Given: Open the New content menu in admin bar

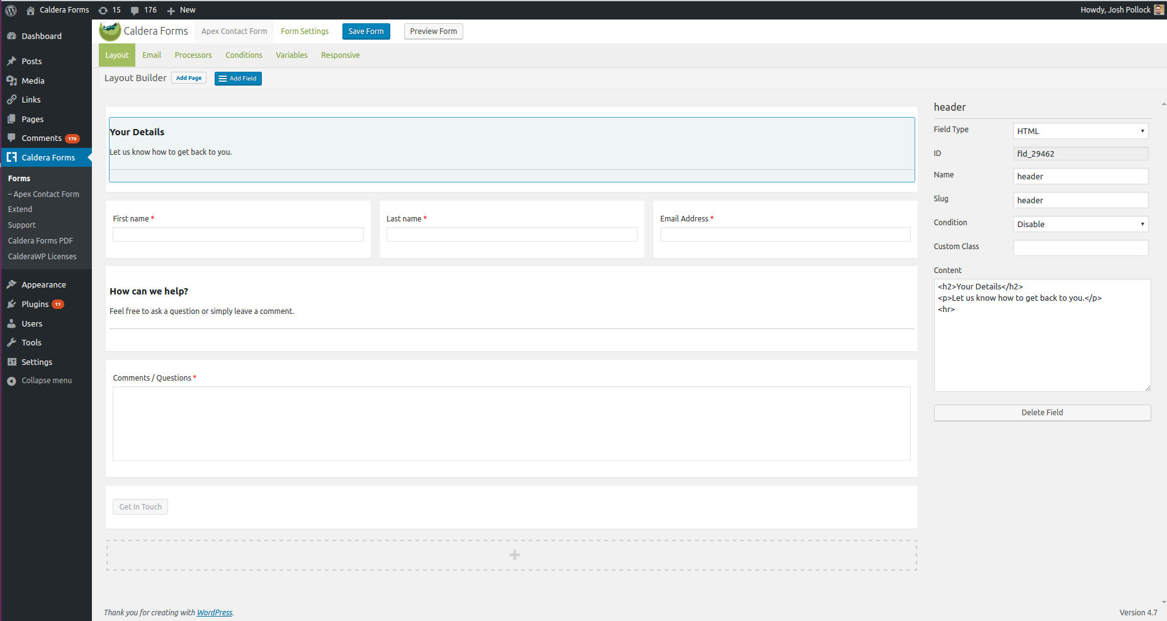Looking at the screenshot, I should 181,10.
